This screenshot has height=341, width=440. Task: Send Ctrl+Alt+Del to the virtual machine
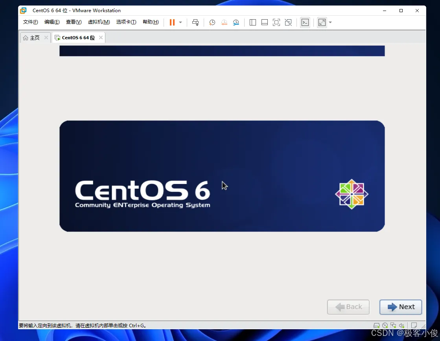(195, 22)
